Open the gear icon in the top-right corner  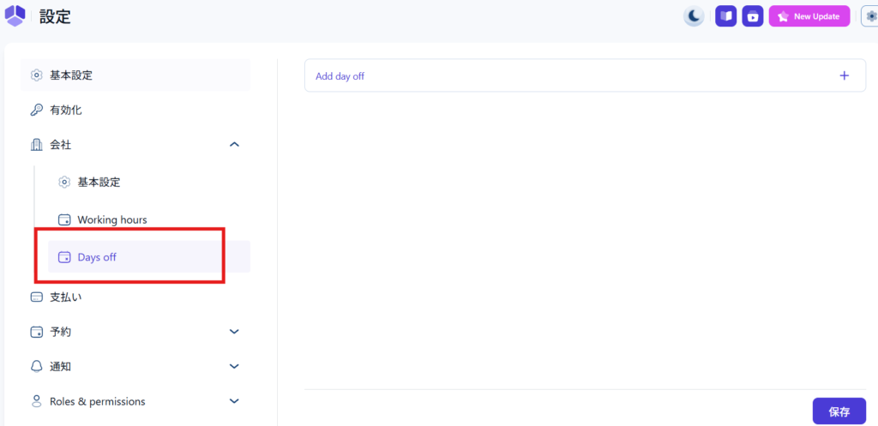(x=870, y=16)
